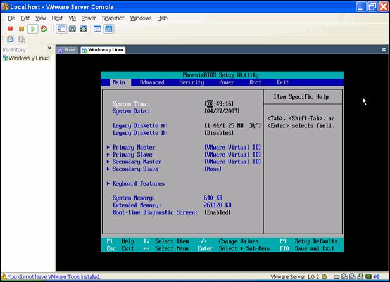Viewport: 390px width, 282px height.
Task: Select the Exit BIOS tab
Action: (283, 82)
